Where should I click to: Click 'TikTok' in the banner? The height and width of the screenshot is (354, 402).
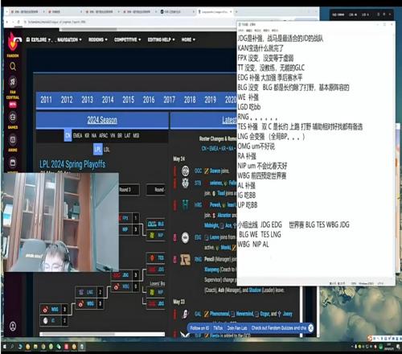coord(218,328)
